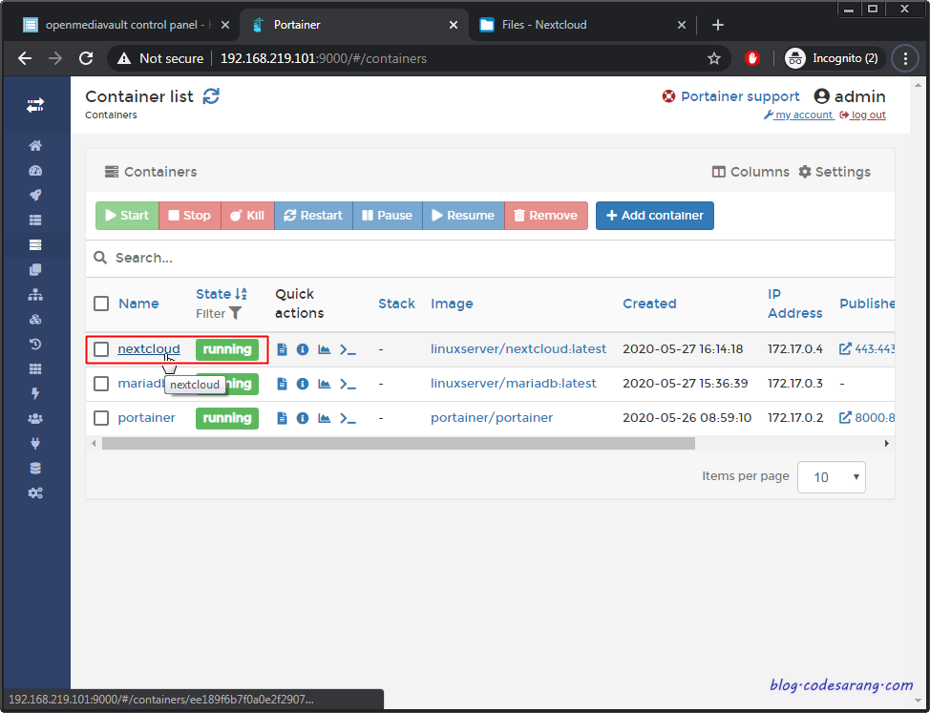Open Registries sidebar database icon
Image resolution: width=930 pixels, height=713 pixels.
pyautogui.click(x=35, y=469)
